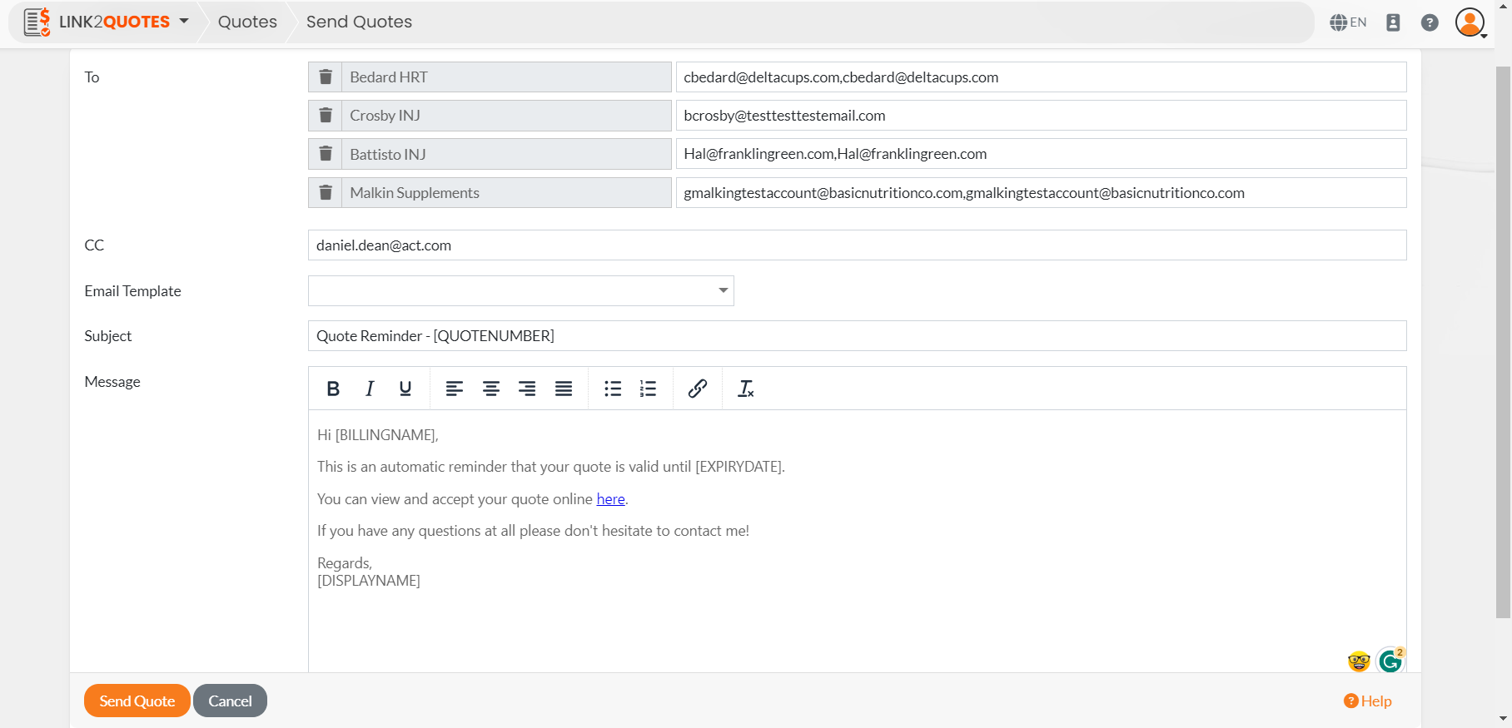This screenshot has width=1512, height=728.
Task: Center align message text
Action: pos(491,389)
